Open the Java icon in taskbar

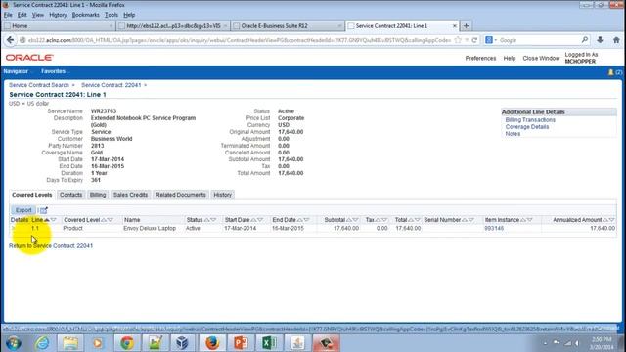click(x=297, y=343)
